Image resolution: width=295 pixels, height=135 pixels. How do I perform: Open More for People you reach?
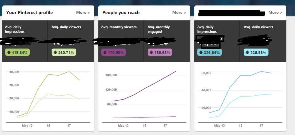point(179,13)
